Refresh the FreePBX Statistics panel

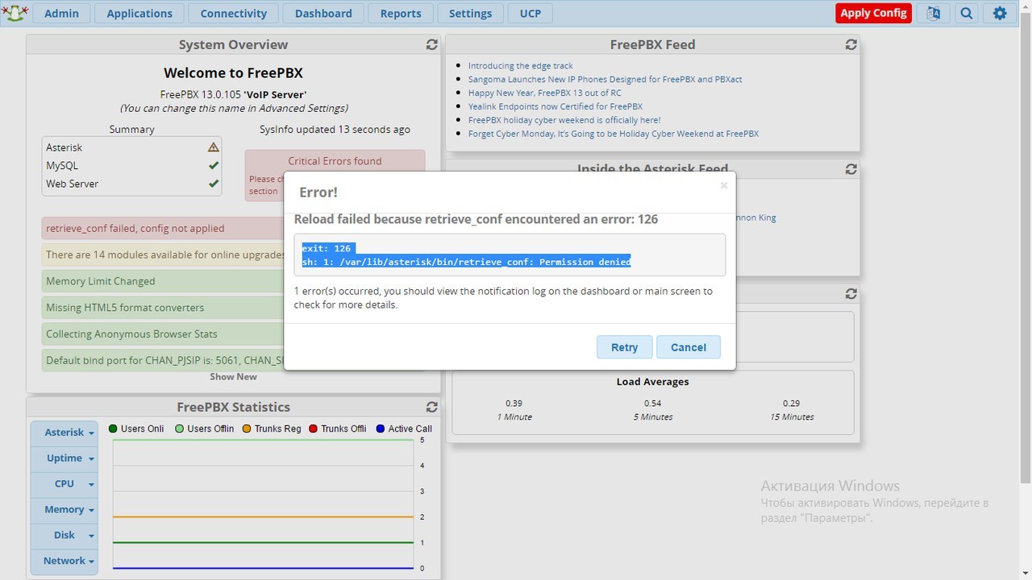coord(431,407)
